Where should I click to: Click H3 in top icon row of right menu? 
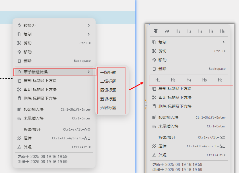point(189,31)
